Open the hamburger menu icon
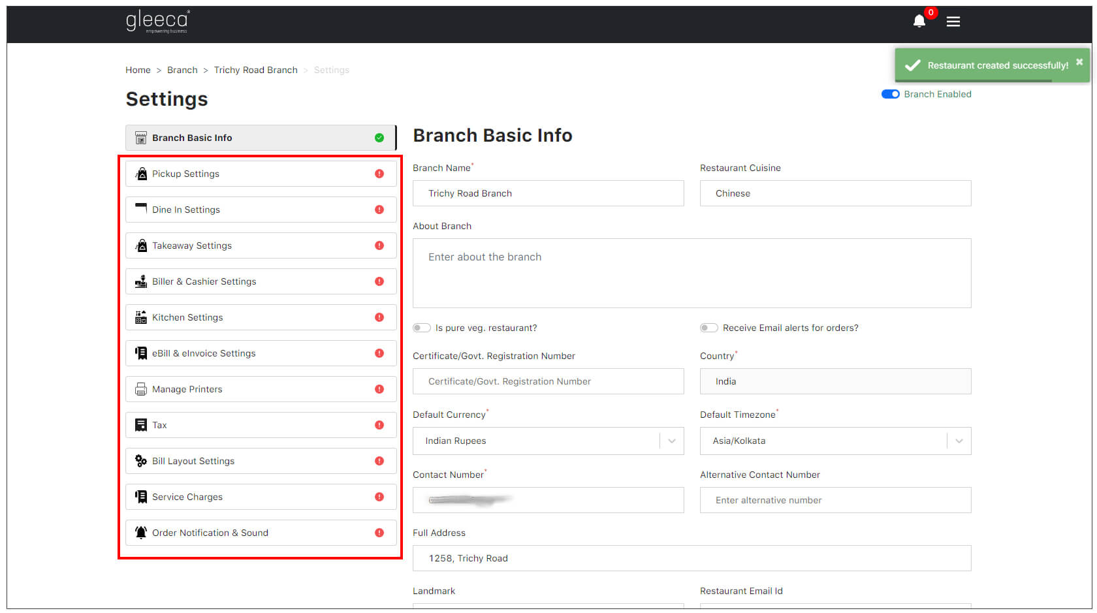The width and height of the screenshot is (1097, 613). [953, 22]
